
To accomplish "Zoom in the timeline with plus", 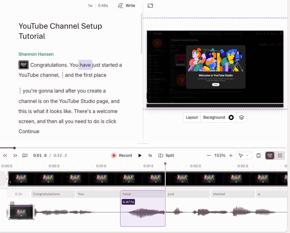I will tap(231, 156).
